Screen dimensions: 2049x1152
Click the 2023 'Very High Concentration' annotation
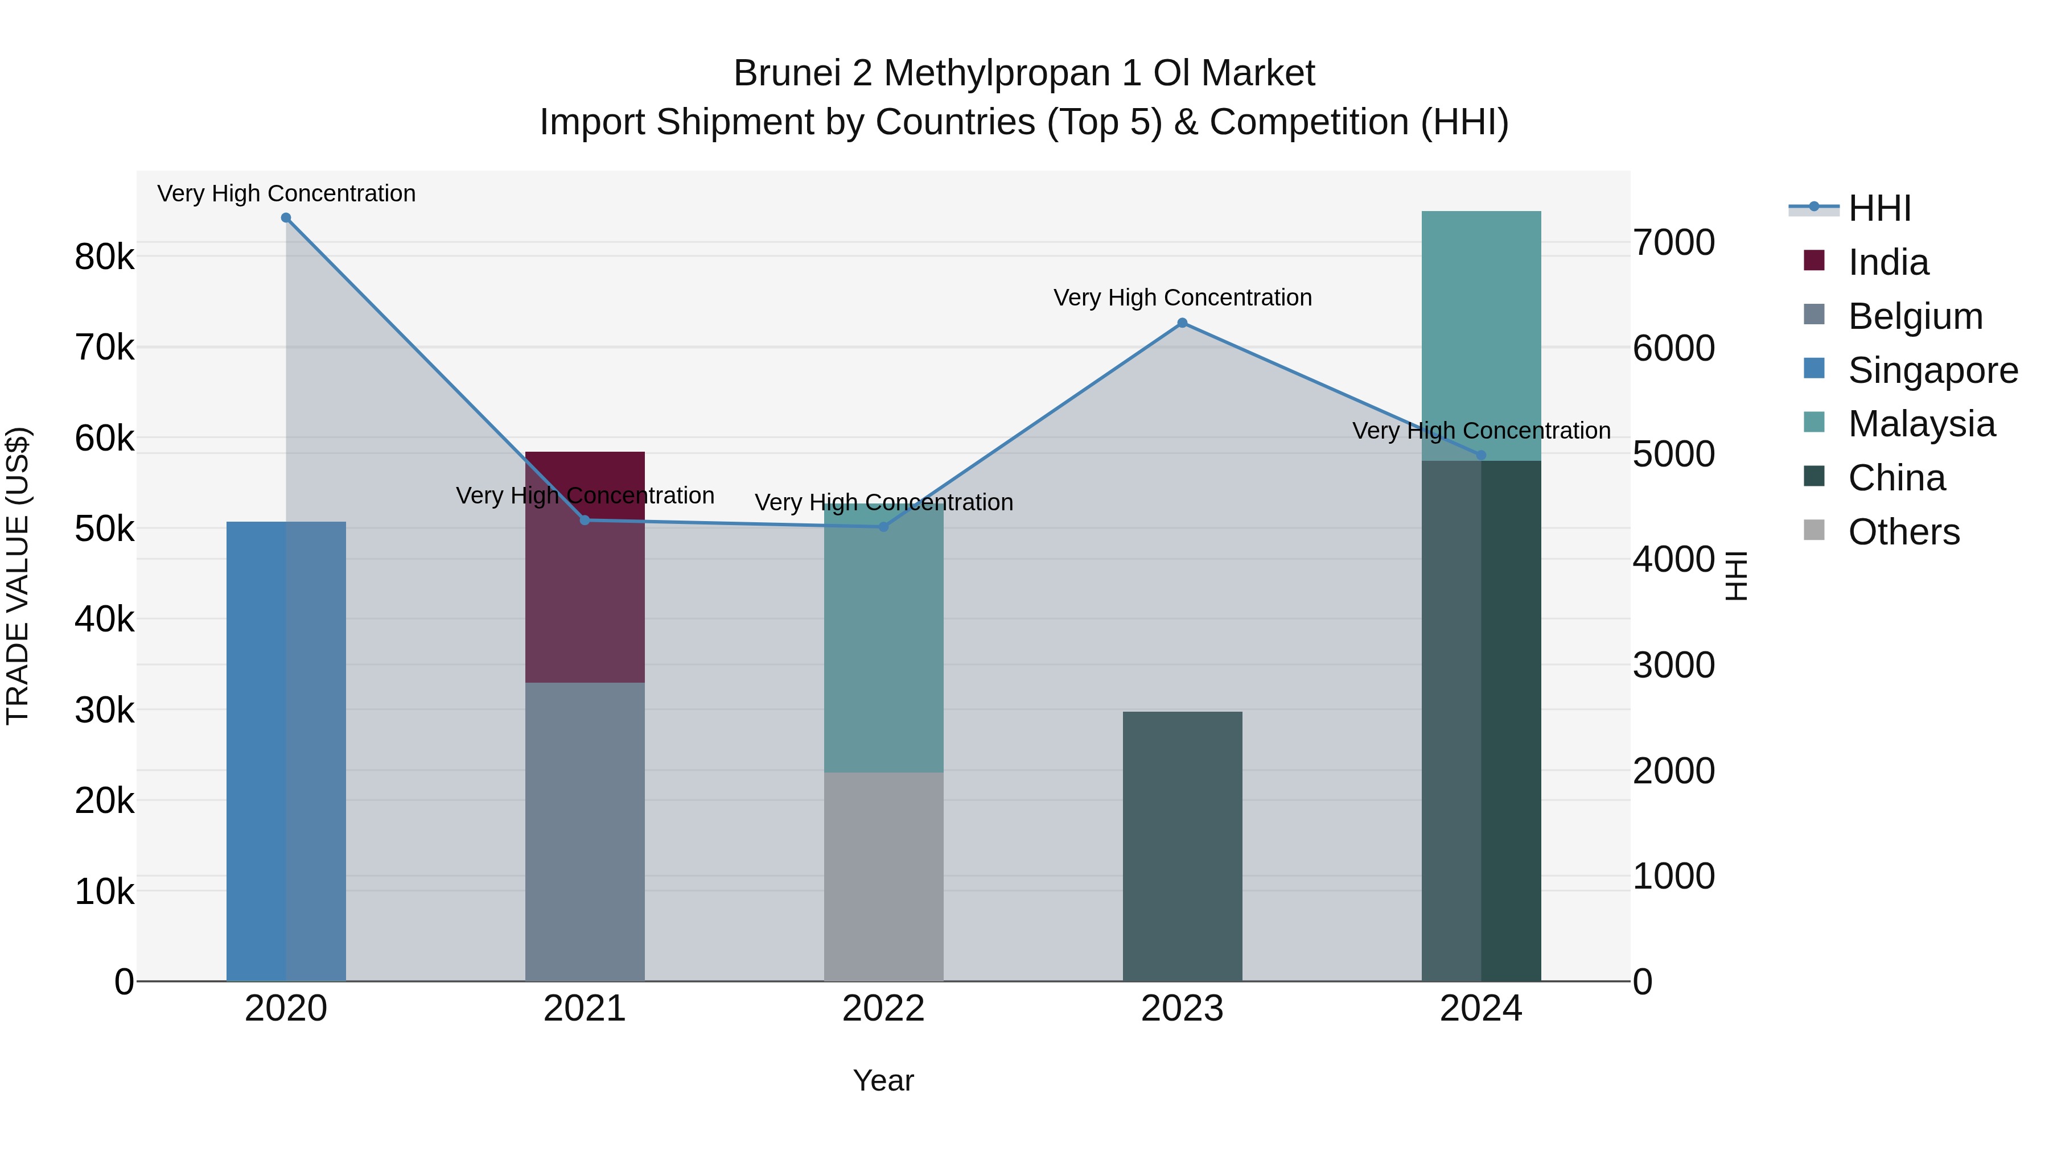(1183, 298)
